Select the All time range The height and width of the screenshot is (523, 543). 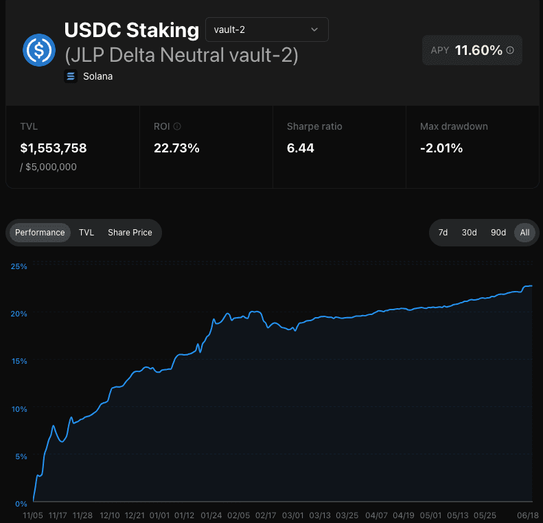coord(524,232)
